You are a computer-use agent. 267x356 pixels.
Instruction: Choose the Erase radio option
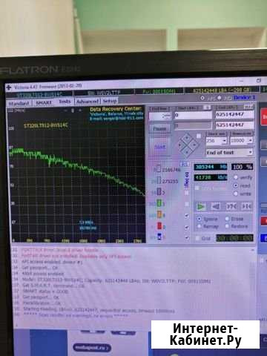[x=227, y=219]
